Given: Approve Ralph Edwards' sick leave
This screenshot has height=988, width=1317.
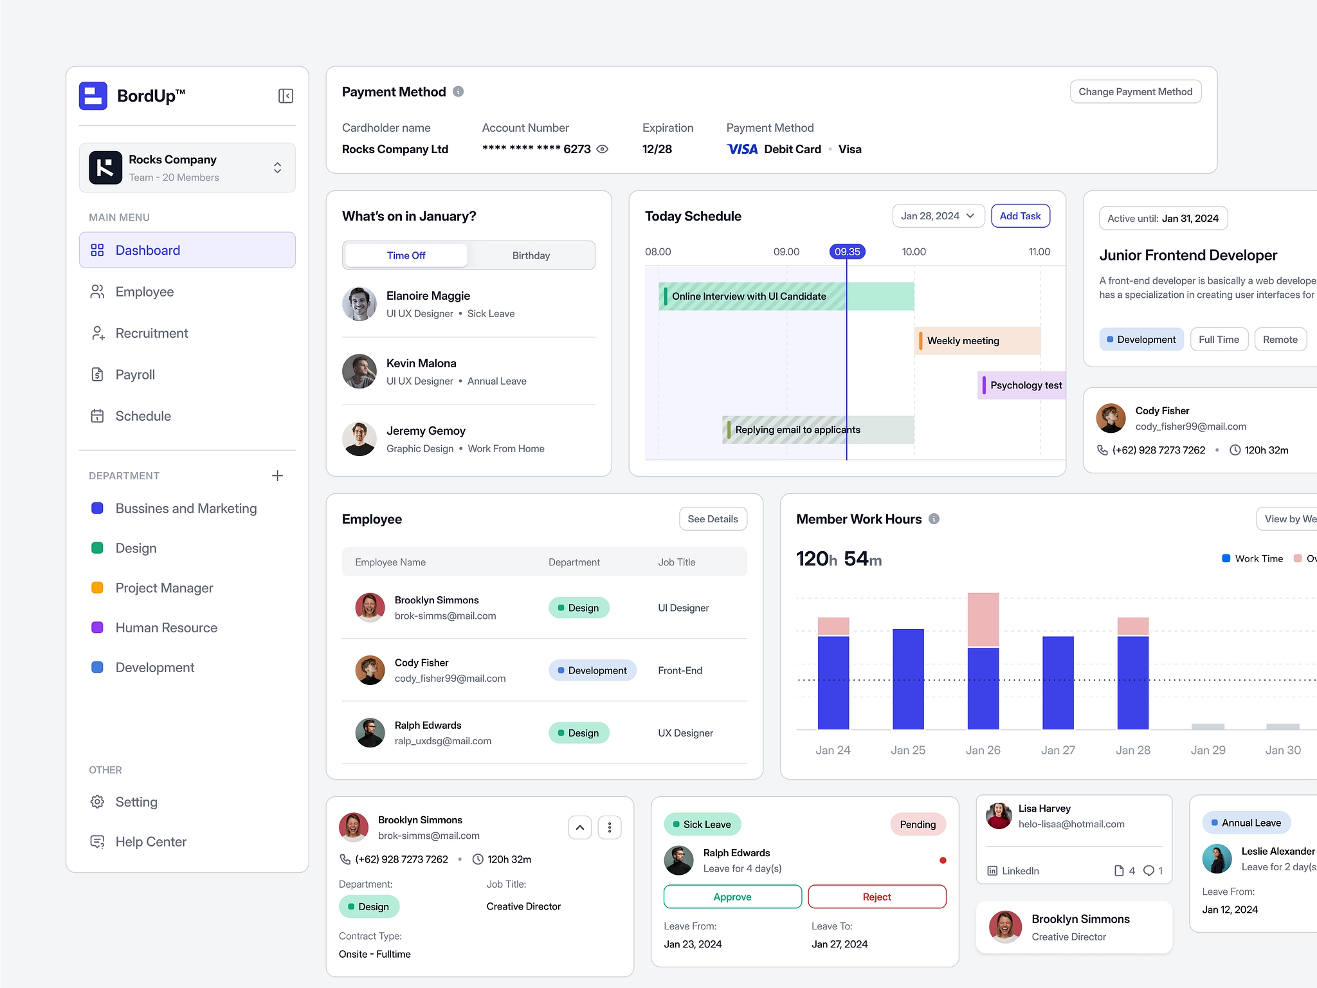Looking at the screenshot, I should point(732,897).
